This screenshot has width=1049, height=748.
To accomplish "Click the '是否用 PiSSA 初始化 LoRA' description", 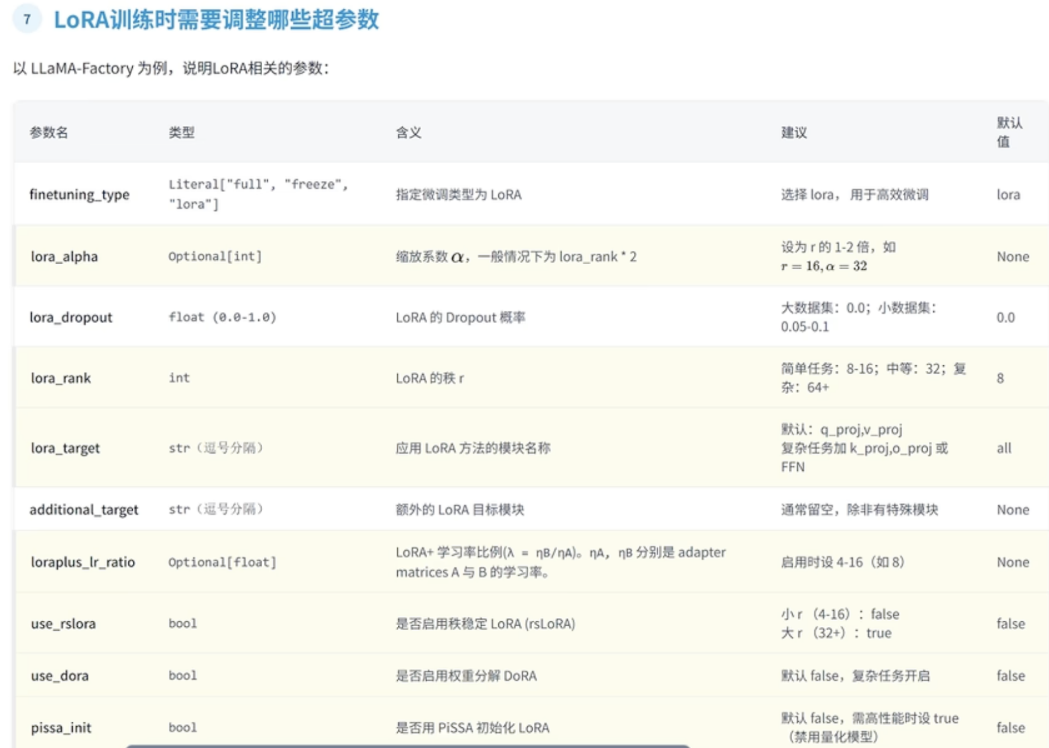I will pos(473,727).
